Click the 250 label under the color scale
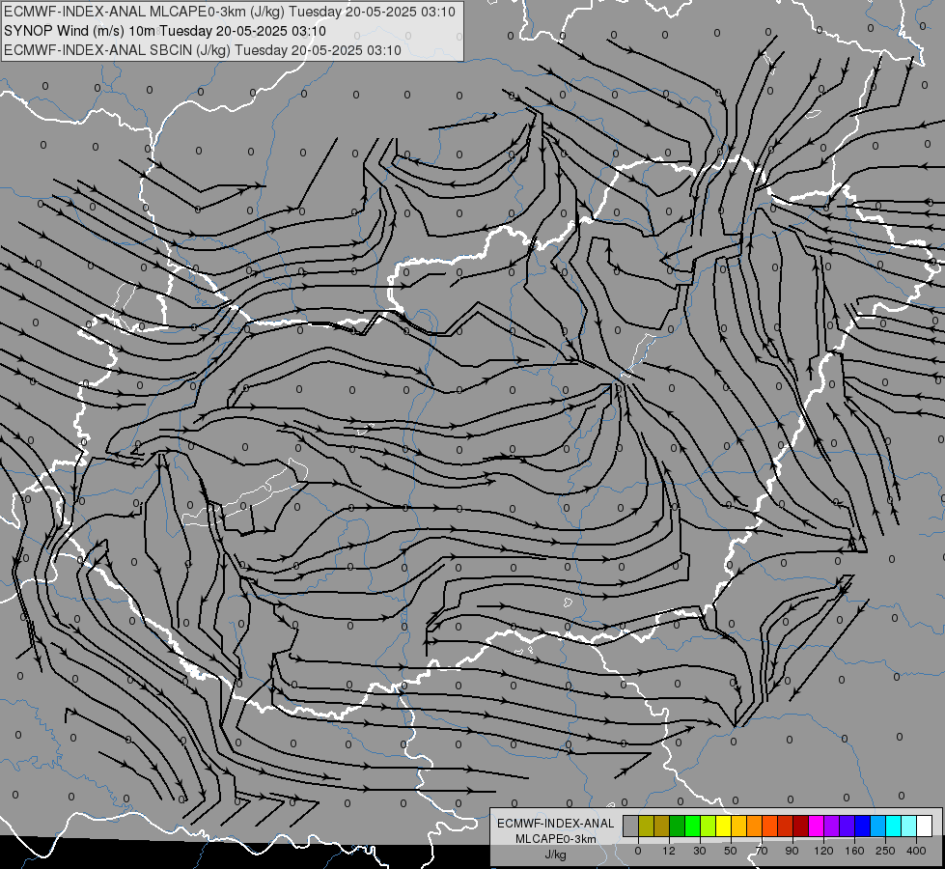This screenshot has width=945, height=869. click(x=885, y=851)
